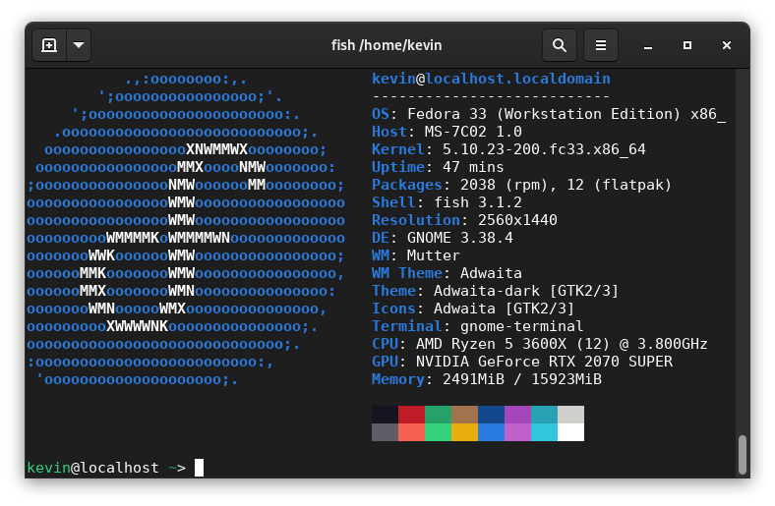
Task: Click the dark red color block, top row
Action: pos(411,415)
